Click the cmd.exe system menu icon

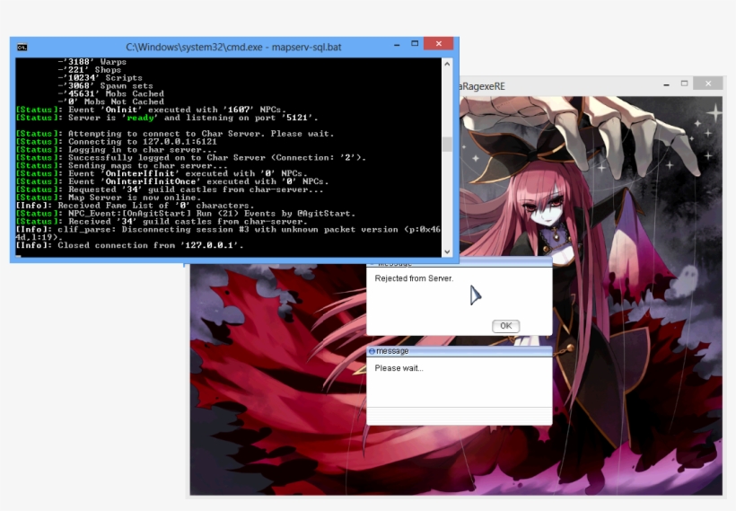tap(22, 47)
